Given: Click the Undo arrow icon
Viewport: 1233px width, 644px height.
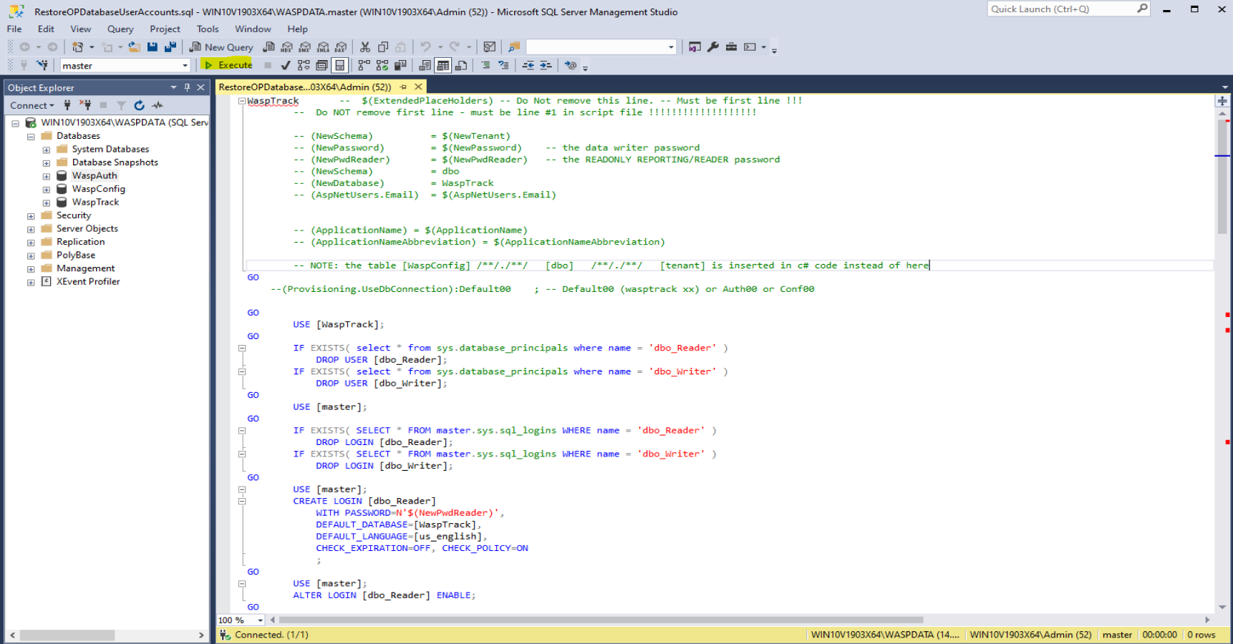Looking at the screenshot, I should pyautogui.click(x=425, y=47).
